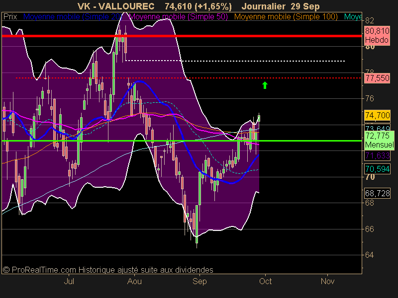Click the 68 price axis value
398x298 pixels.
(370, 203)
